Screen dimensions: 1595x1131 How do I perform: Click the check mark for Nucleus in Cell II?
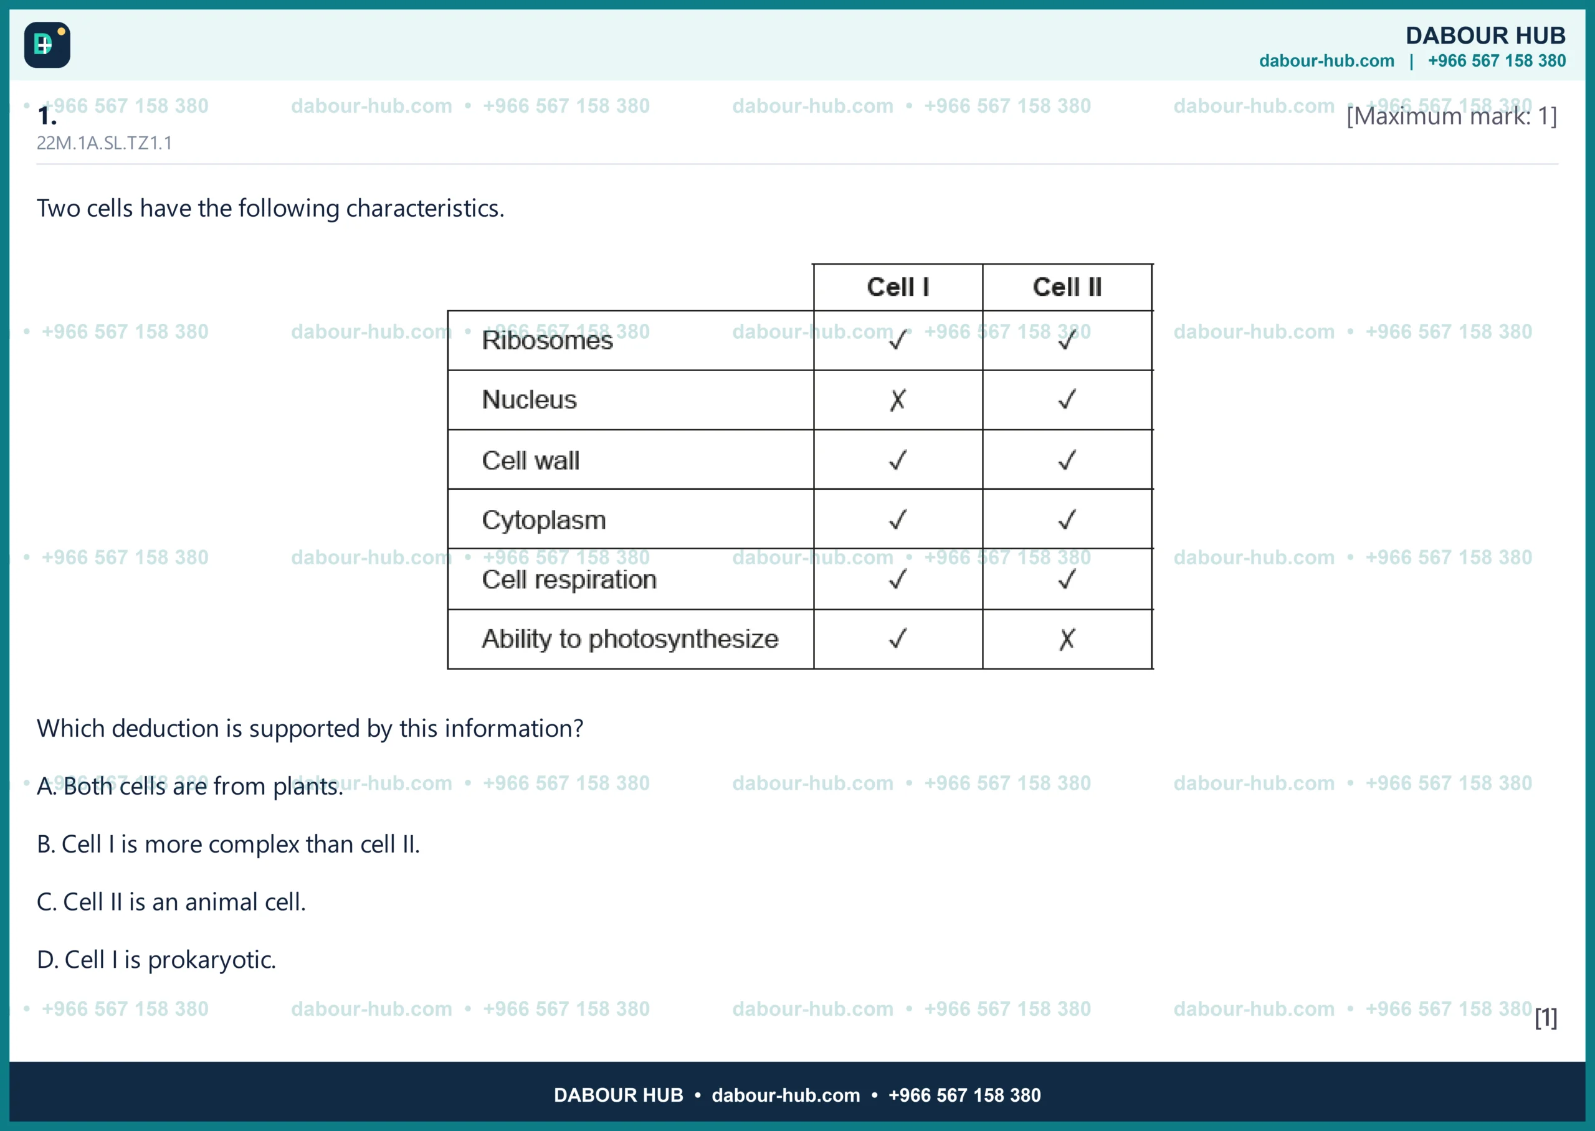1067,399
